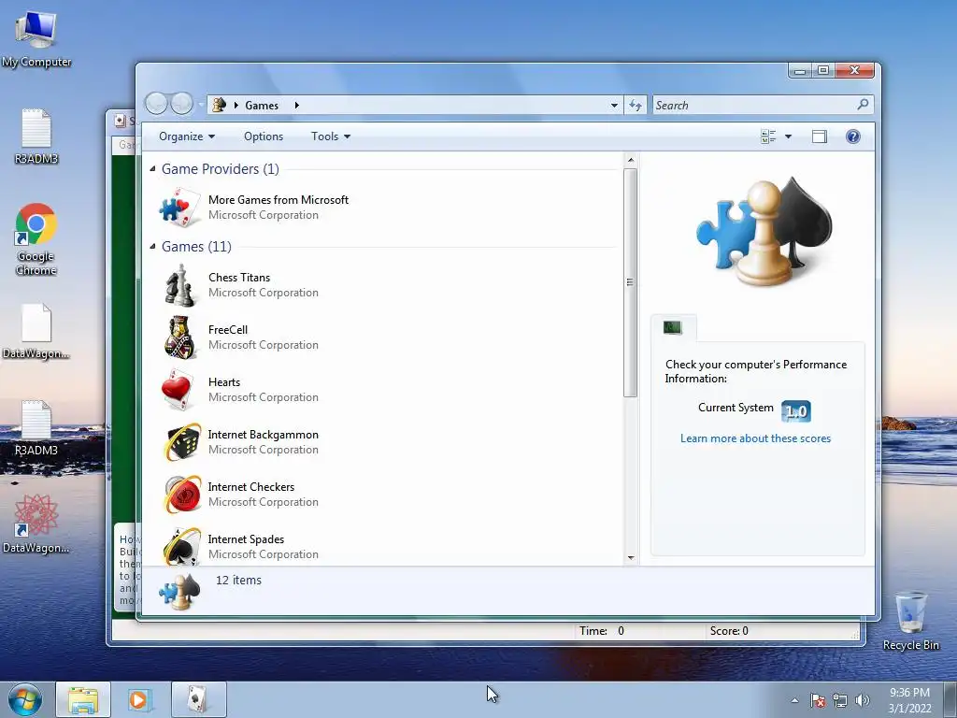Collapse the Game Providers group
This screenshot has width=957, height=718.
tap(152, 168)
